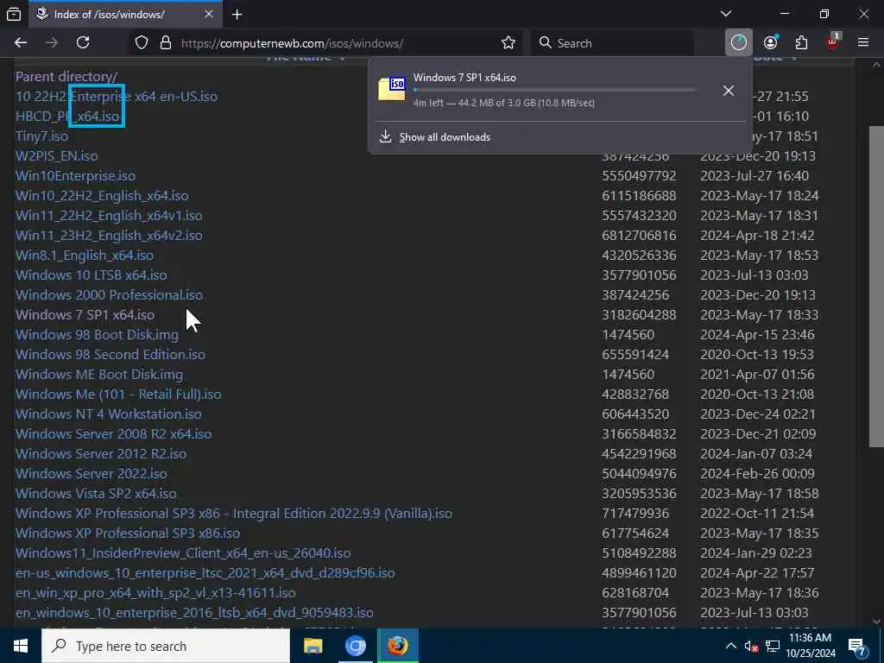Open Parent directory/ link
Image resolution: width=884 pixels, height=663 pixels.
pyautogui.click(x=66, y=76)
